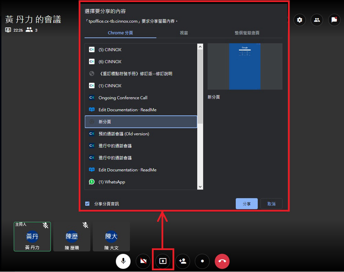Select the (1) CINNOX tab entry
This screenshot has width=344, height=272.
[141, 86]
